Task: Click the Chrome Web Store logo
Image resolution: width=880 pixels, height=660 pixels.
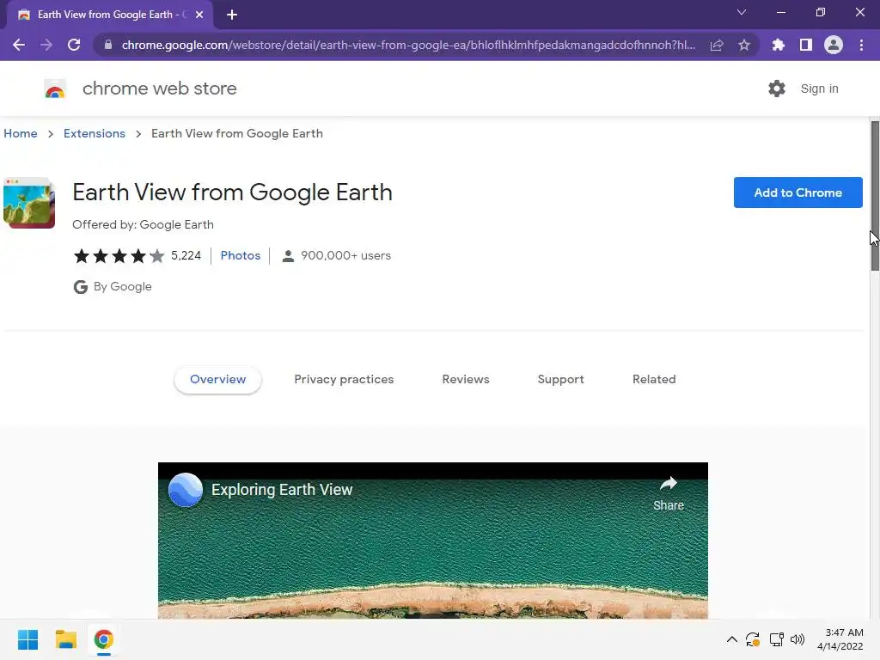Action: (55, 89)
